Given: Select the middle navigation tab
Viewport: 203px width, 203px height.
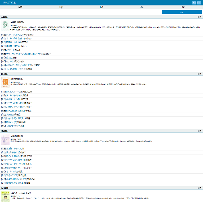Looking at the screenshot, I should pyautogui.click(x=101, y=7).
